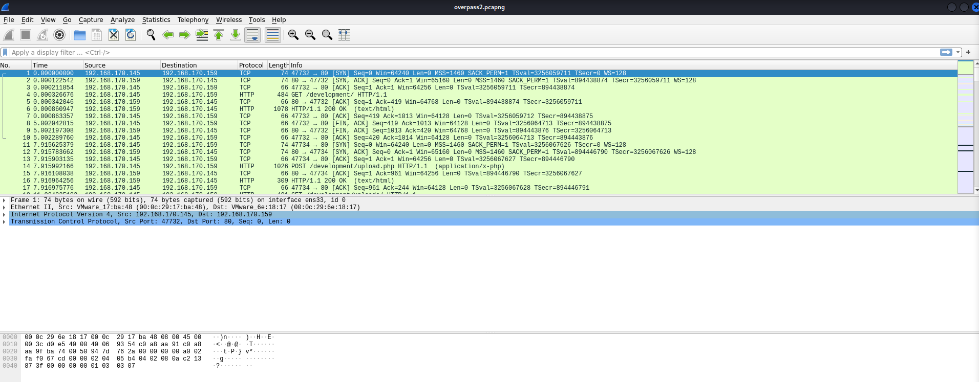
Task: Select packet 4 GET /development/ HTTP request
Action: coord(479,95)
